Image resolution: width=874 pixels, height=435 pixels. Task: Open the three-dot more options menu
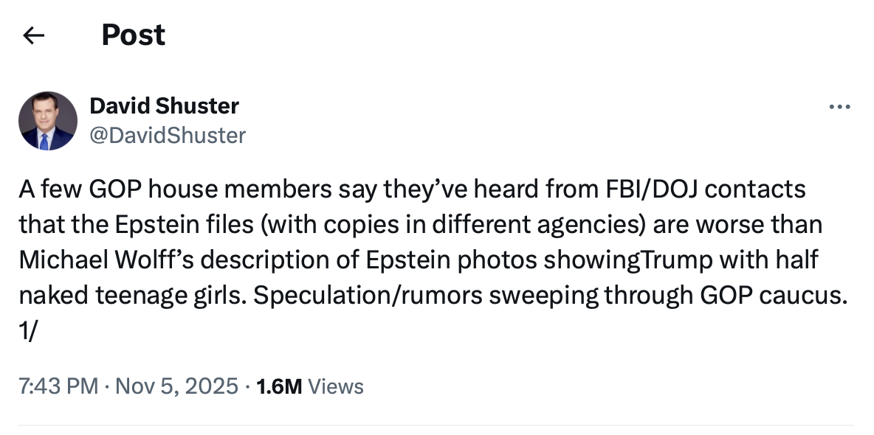pyautogui.click(x=839, y=108)
